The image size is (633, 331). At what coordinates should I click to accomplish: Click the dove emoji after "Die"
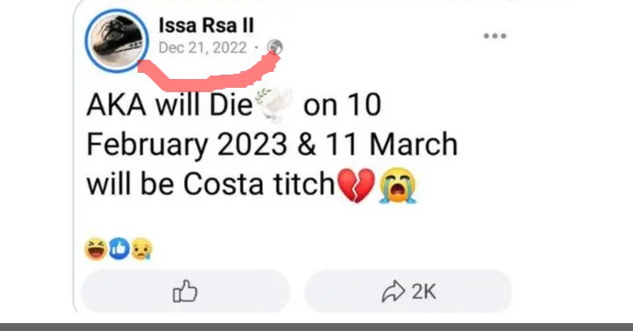(x=273, y=104)
